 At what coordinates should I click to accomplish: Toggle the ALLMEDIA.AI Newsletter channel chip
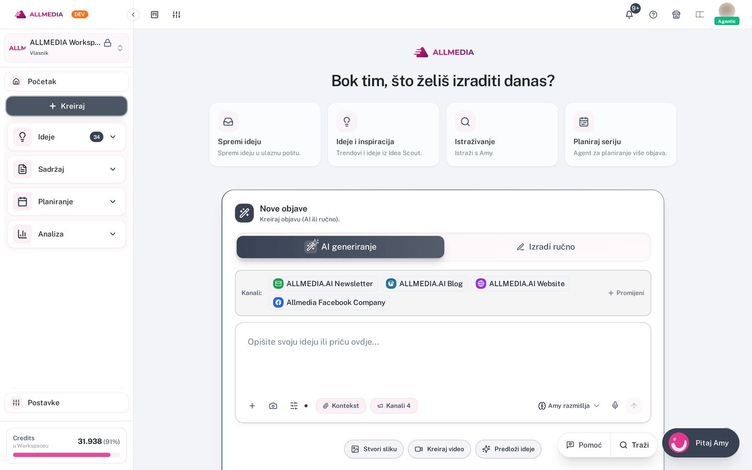coord(323,284)
